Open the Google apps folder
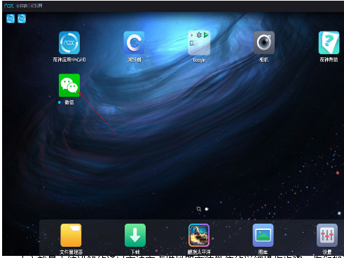 199,43
